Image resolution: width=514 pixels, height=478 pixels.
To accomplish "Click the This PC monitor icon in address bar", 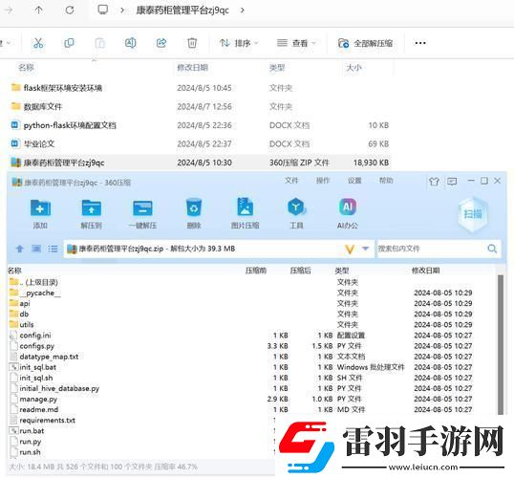I will [x=102, y=10].
